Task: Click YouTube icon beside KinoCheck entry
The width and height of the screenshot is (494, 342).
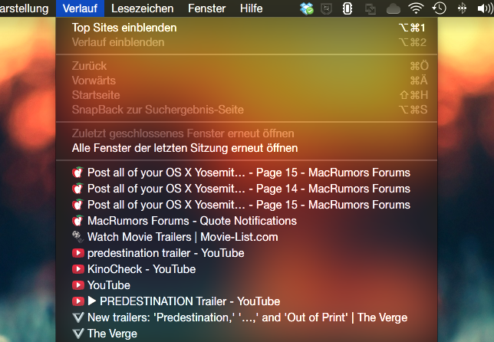Action: pos(78,269)
